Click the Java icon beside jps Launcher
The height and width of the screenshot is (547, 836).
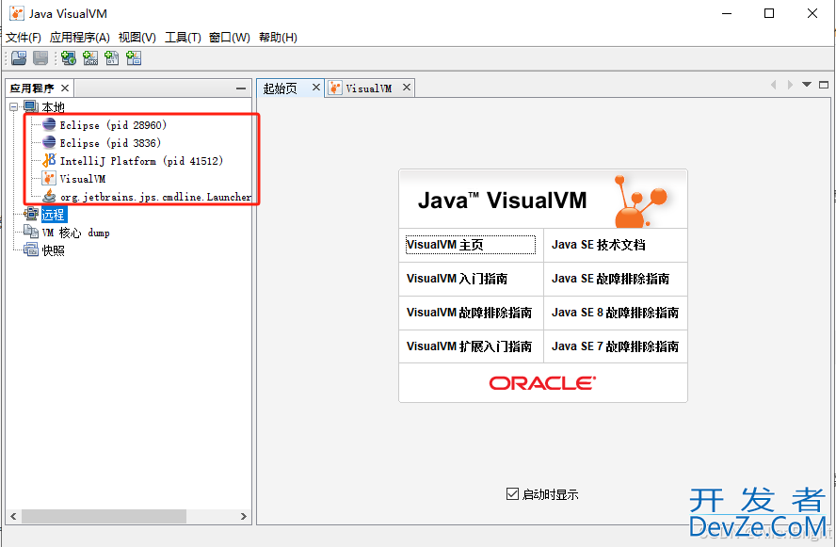pos(49,196)
